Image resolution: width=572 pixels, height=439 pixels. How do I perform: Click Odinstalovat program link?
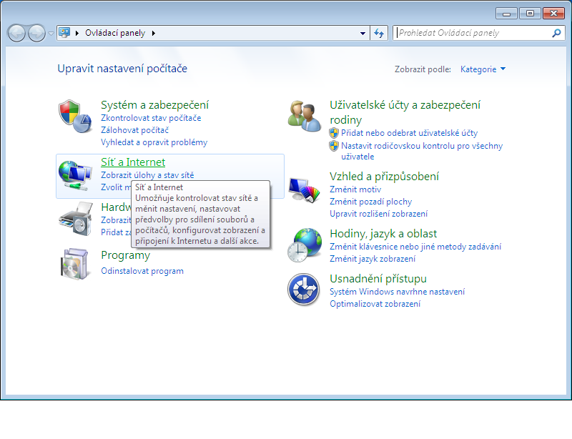click(x=142, y=271)
